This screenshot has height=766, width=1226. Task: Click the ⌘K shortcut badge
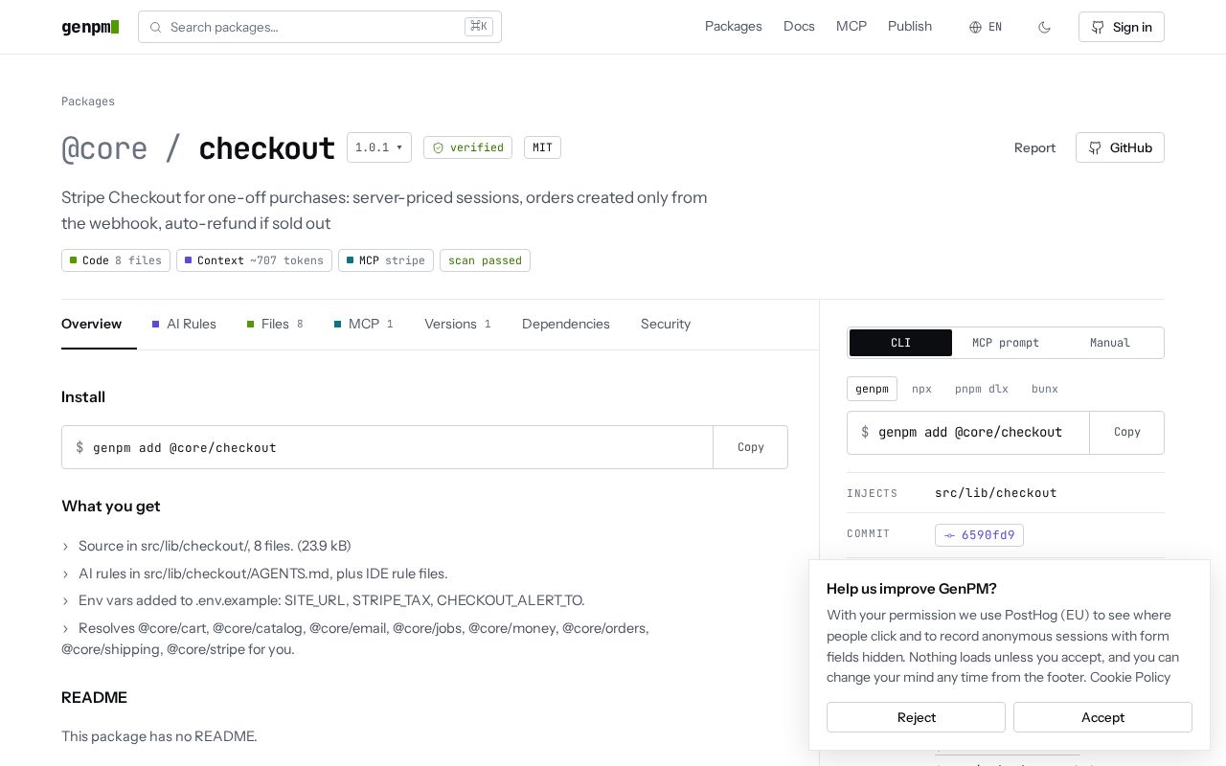479,27
